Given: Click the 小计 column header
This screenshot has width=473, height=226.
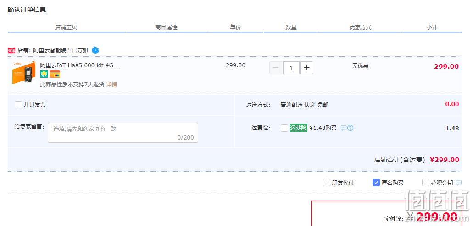Looking at the screenshot, I should pos(432,27).
